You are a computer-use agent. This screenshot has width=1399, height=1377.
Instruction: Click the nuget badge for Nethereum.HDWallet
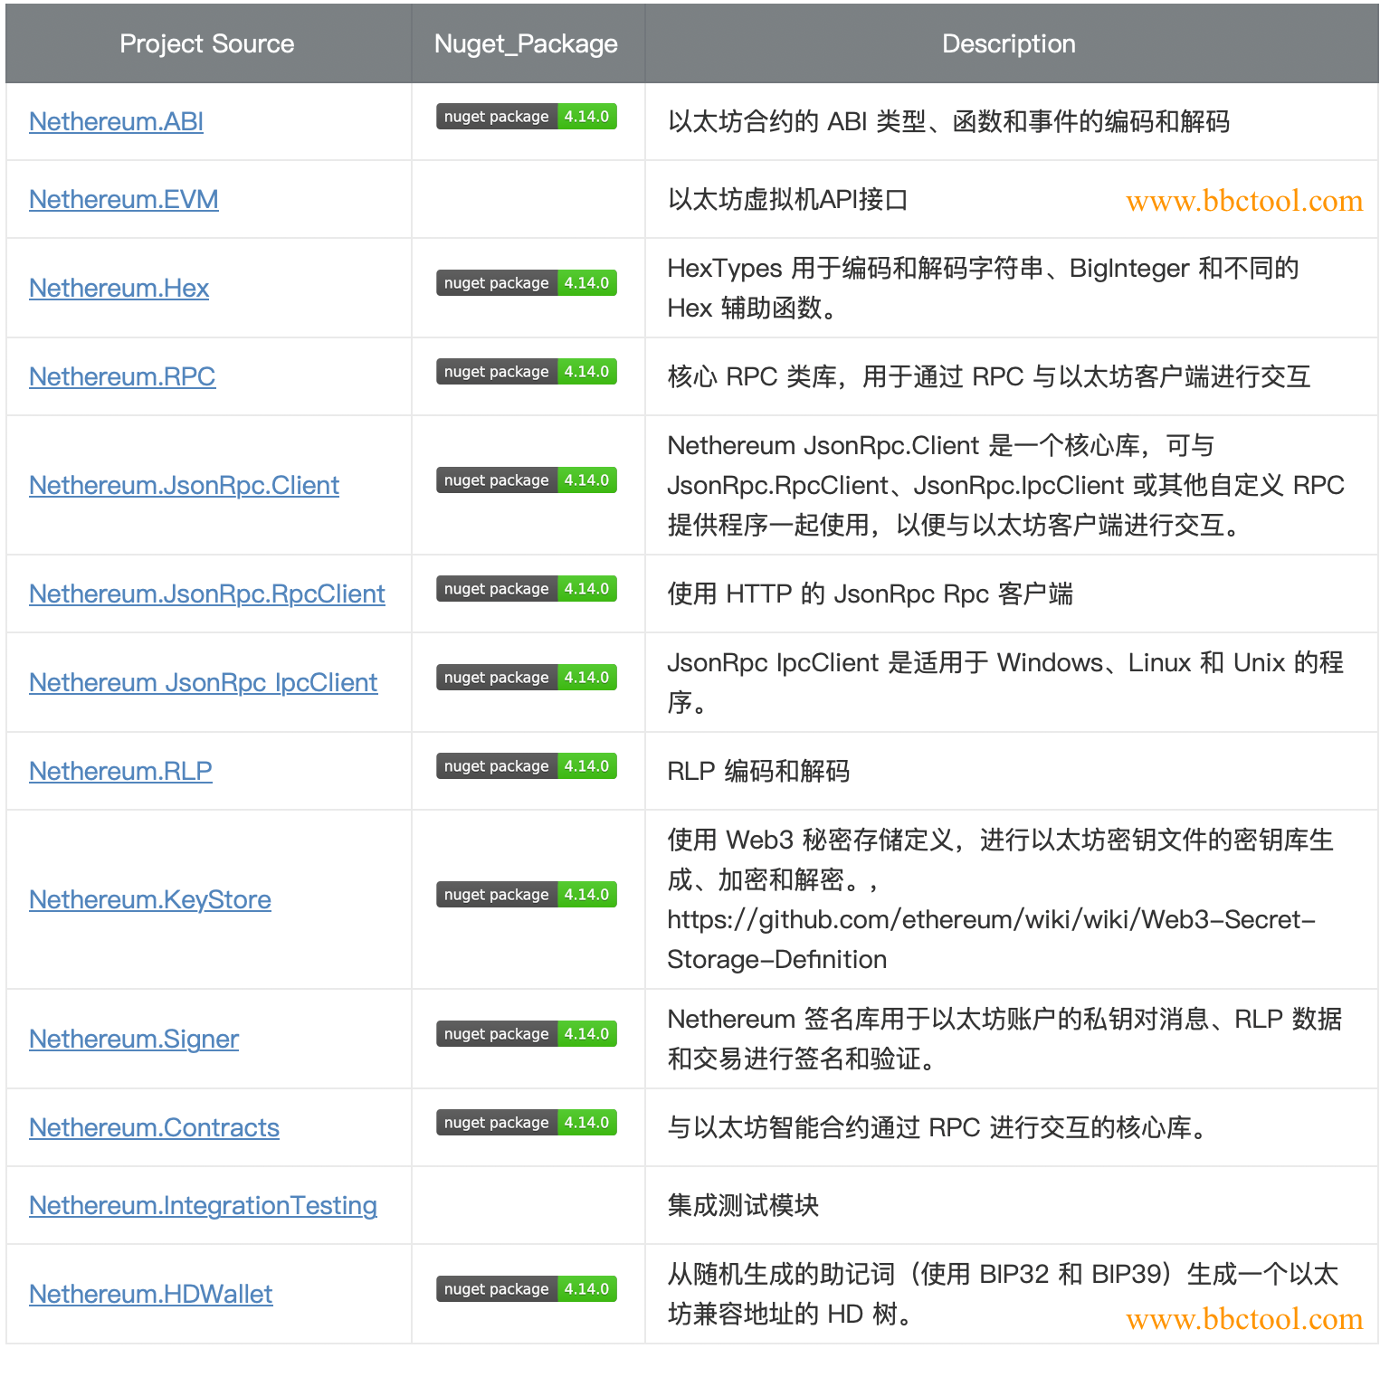pyautogui.click(x=526, y=1289)
